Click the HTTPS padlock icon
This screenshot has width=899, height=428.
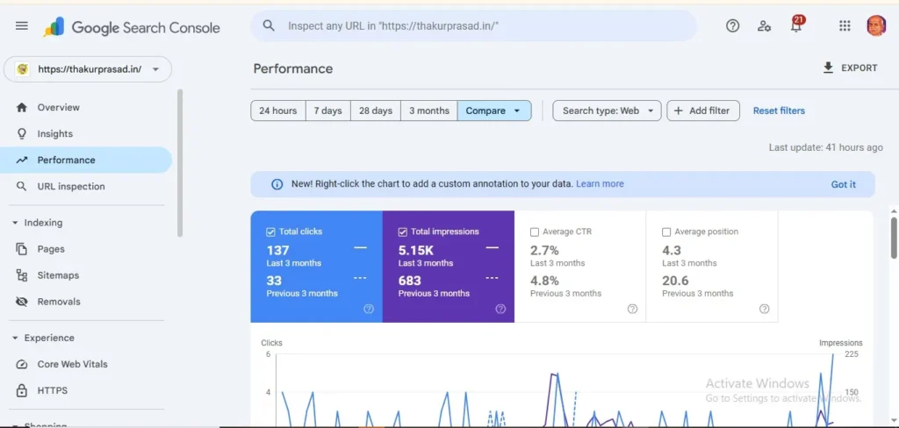point(22,390)
